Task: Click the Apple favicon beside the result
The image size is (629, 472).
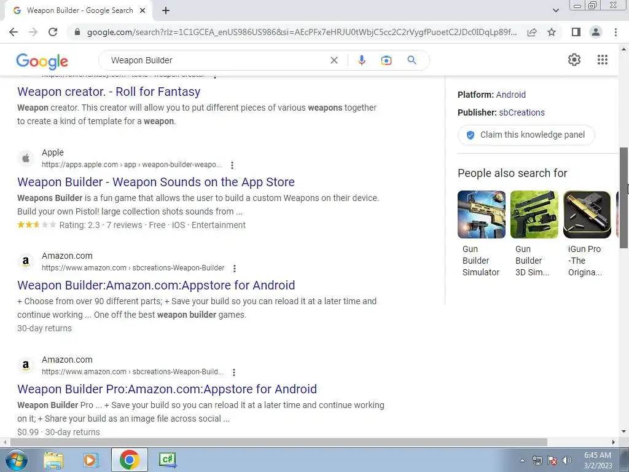Action: pyautogui.click(x=26, y=159)
